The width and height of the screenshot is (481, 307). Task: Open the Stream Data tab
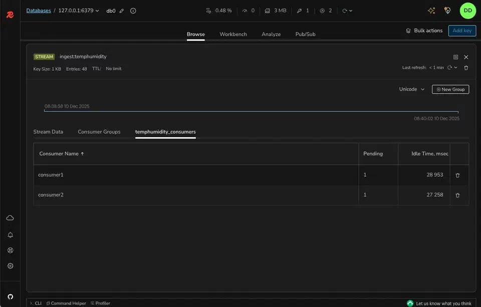coord(48,131)
